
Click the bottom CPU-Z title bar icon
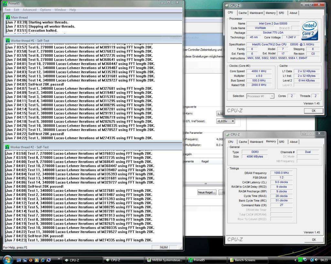pos(227,134)
